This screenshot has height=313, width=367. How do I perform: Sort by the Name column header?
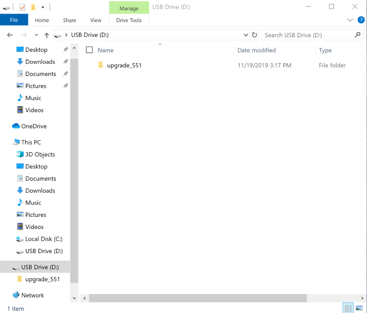coord(106,50)
